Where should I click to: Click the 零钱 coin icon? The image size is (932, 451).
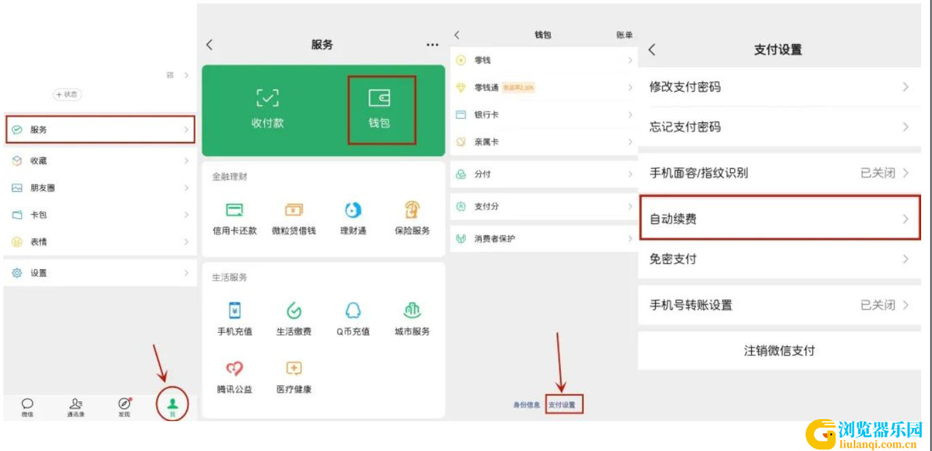[461, 60]
